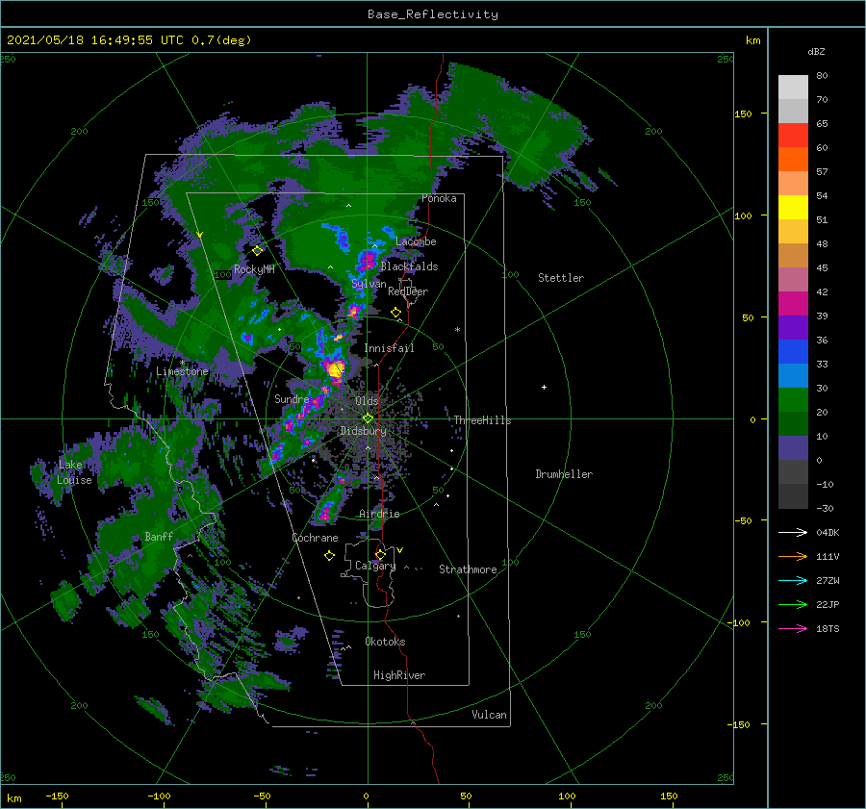Click the white 04DK arrow in legend
The width and height of the screenshot is (866, 809).
point(793,532)
